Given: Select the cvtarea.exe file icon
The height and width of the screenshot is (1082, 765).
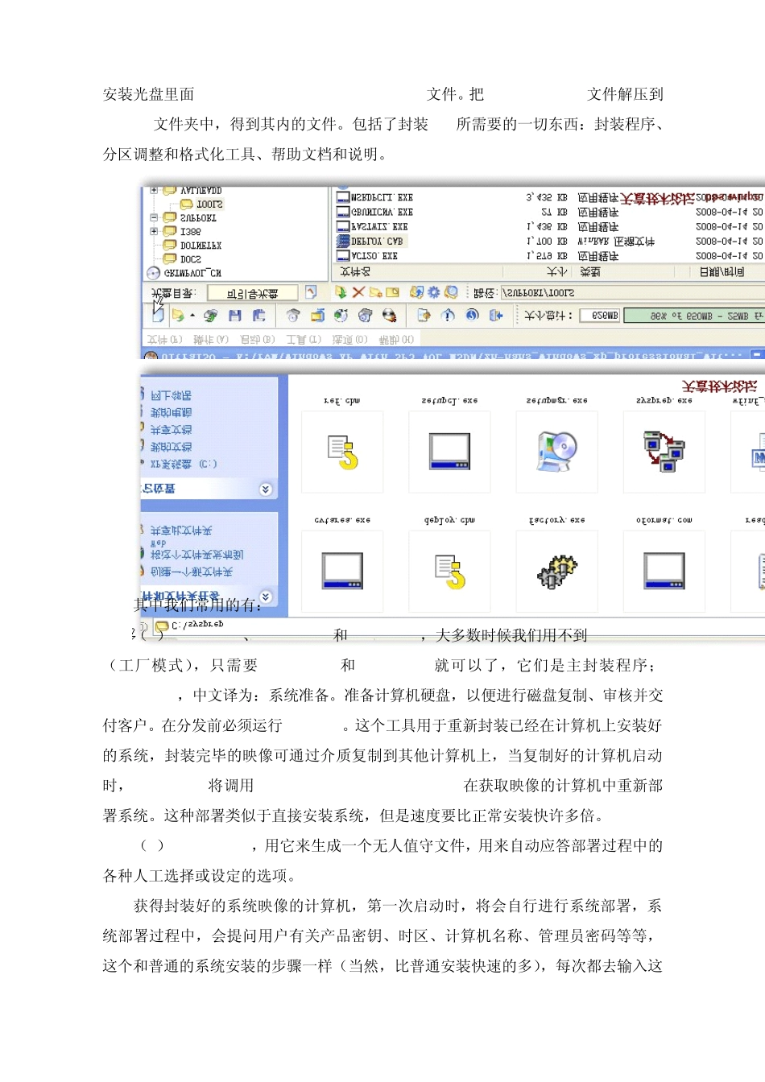Looking at the screenshot, I should 342,571.
